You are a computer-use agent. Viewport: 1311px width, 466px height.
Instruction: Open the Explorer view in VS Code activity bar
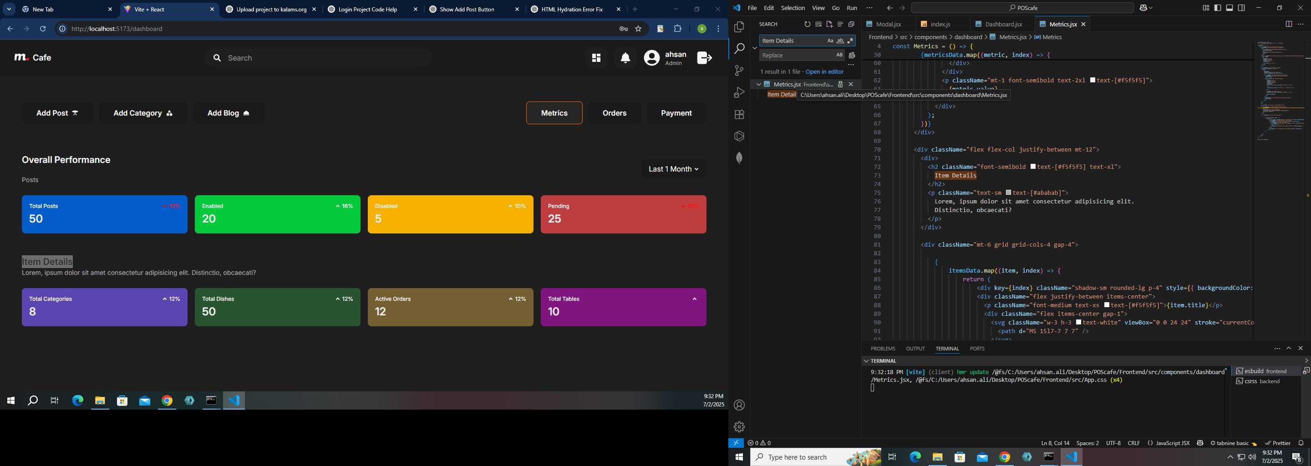coord(739,27)
